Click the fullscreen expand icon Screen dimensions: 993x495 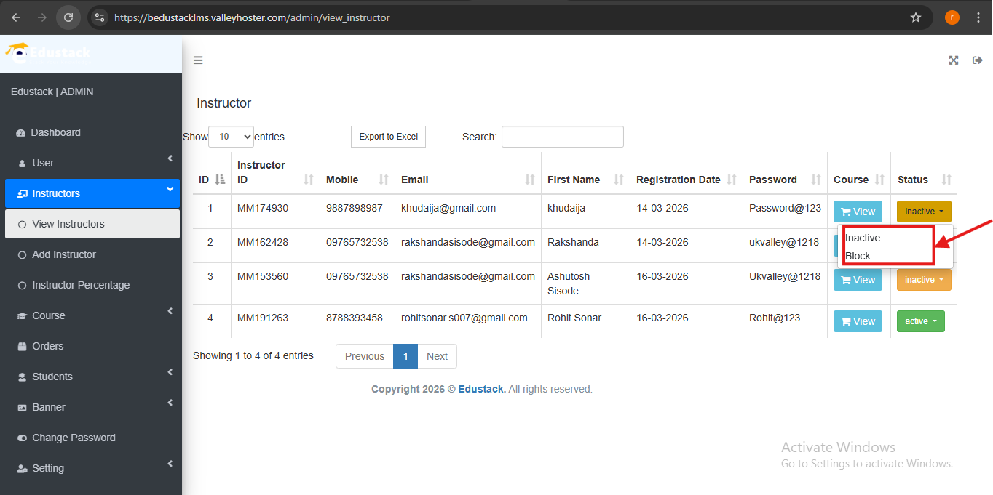tap(954, 60)
